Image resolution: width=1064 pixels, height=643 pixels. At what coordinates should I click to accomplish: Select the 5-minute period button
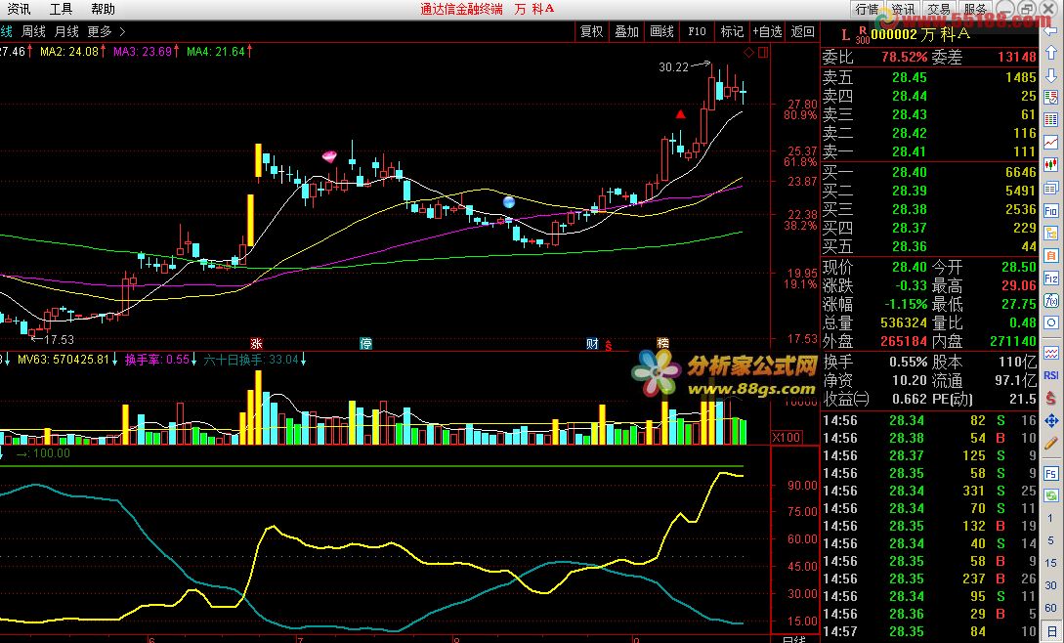pos(1050,540)
